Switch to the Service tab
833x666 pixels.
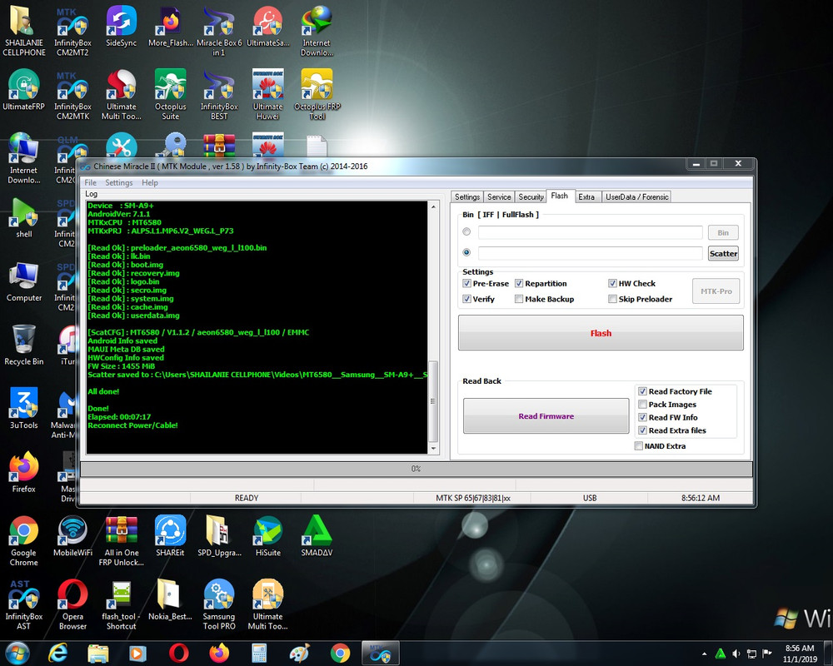499,197
